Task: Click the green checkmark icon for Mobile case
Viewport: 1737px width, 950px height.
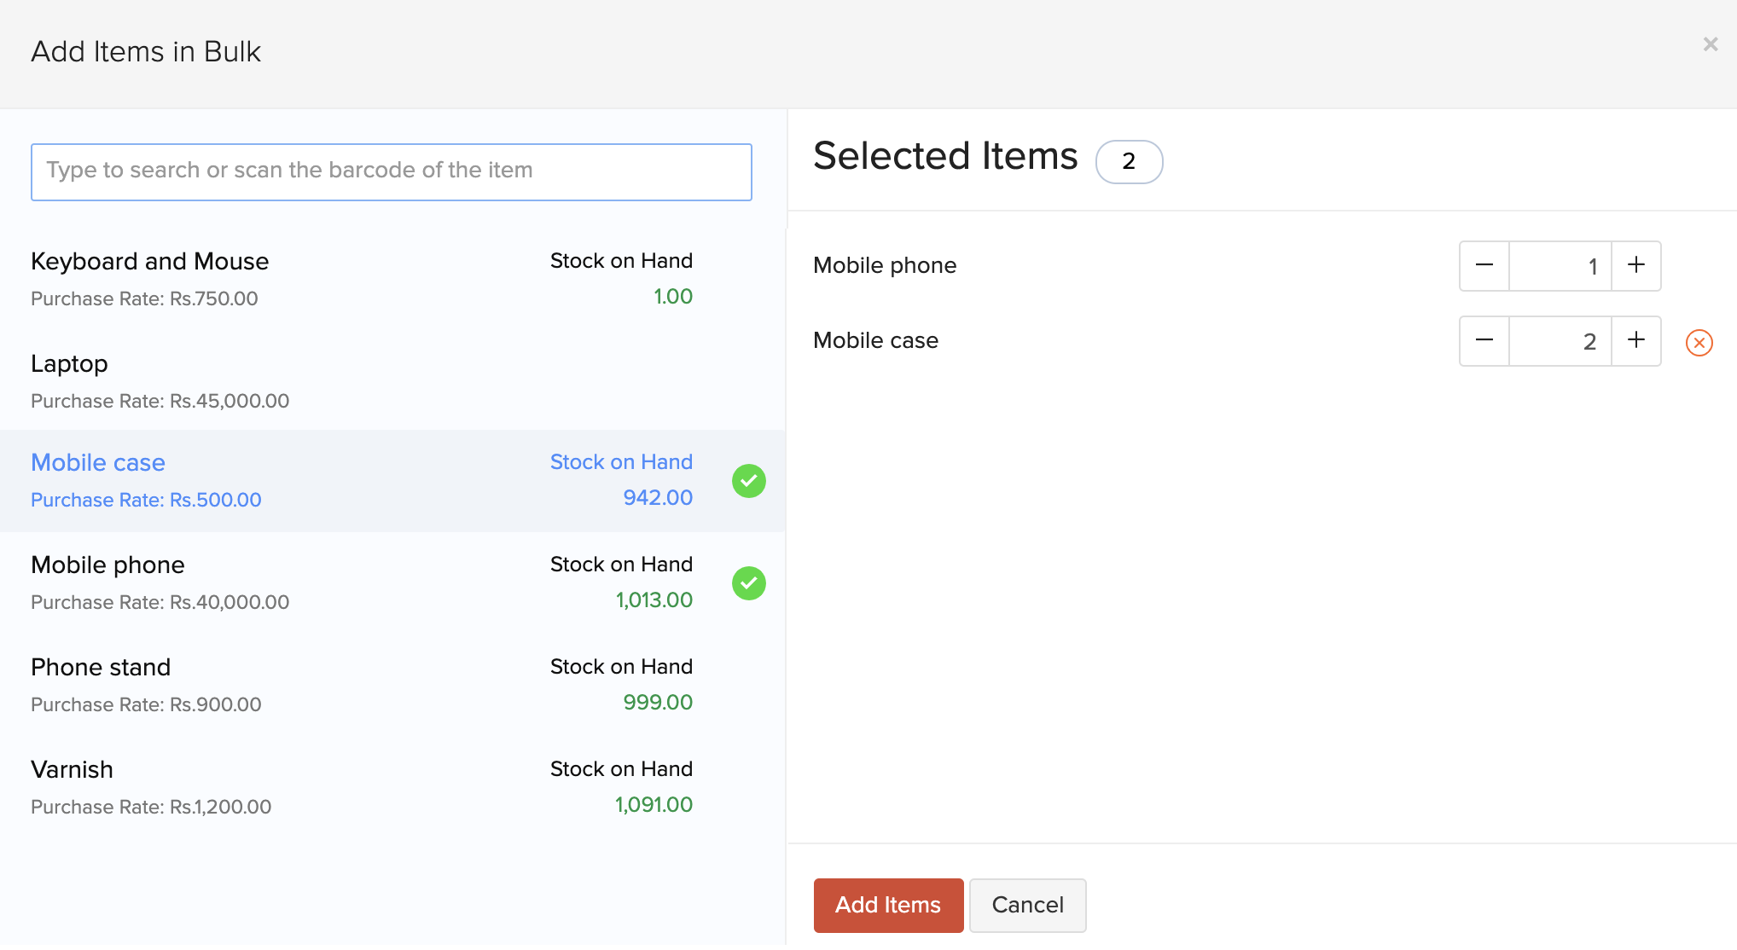Action: pyautogui.click(x=748, y=481)
